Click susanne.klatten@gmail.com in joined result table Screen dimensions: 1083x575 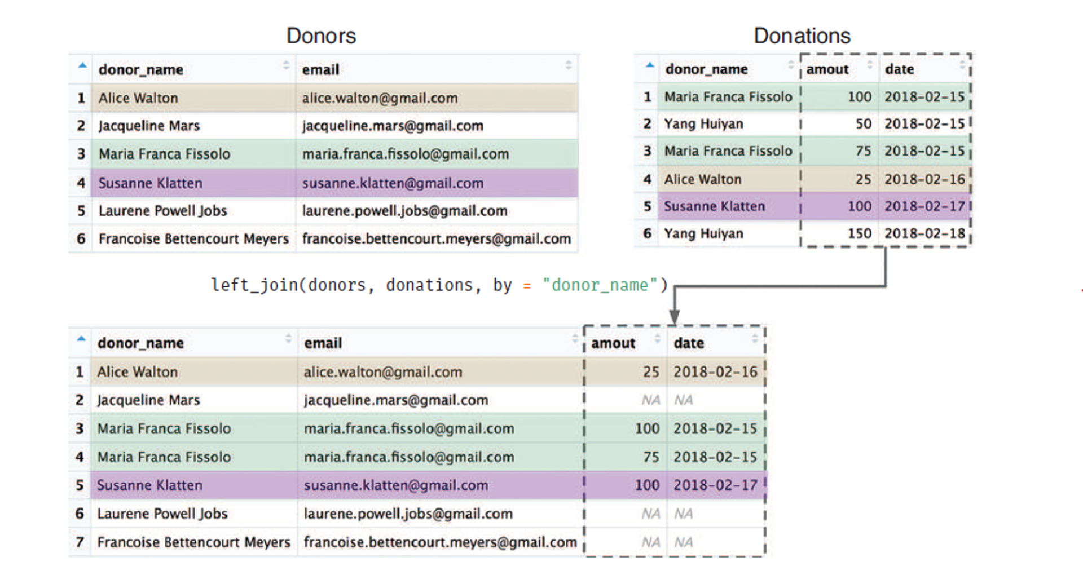click(396, 485)
